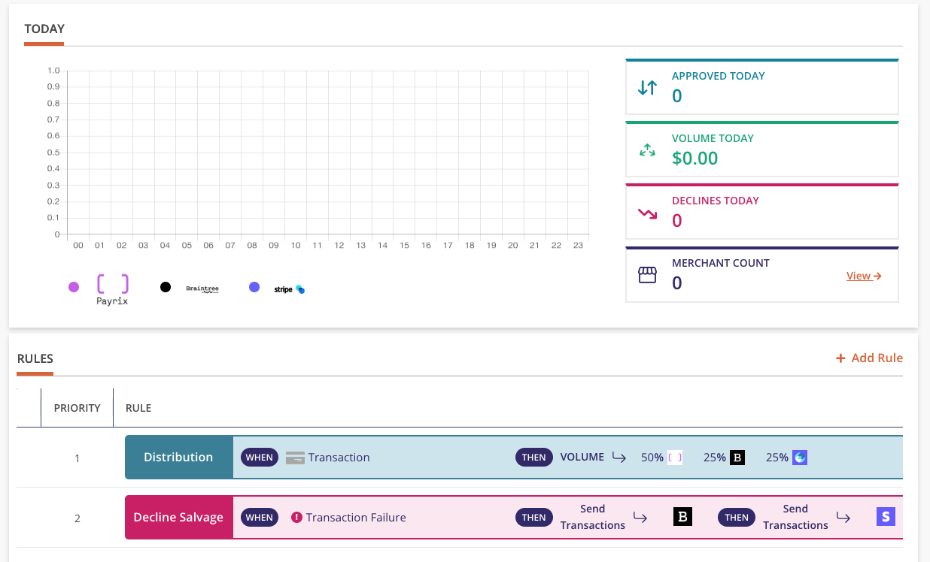
Task: Click the Declines Today downtrend icon
Action: coord(647,213)
